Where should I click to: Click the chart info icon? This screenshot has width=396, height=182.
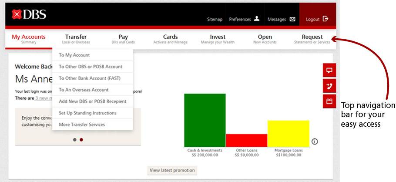pos(315,142)
